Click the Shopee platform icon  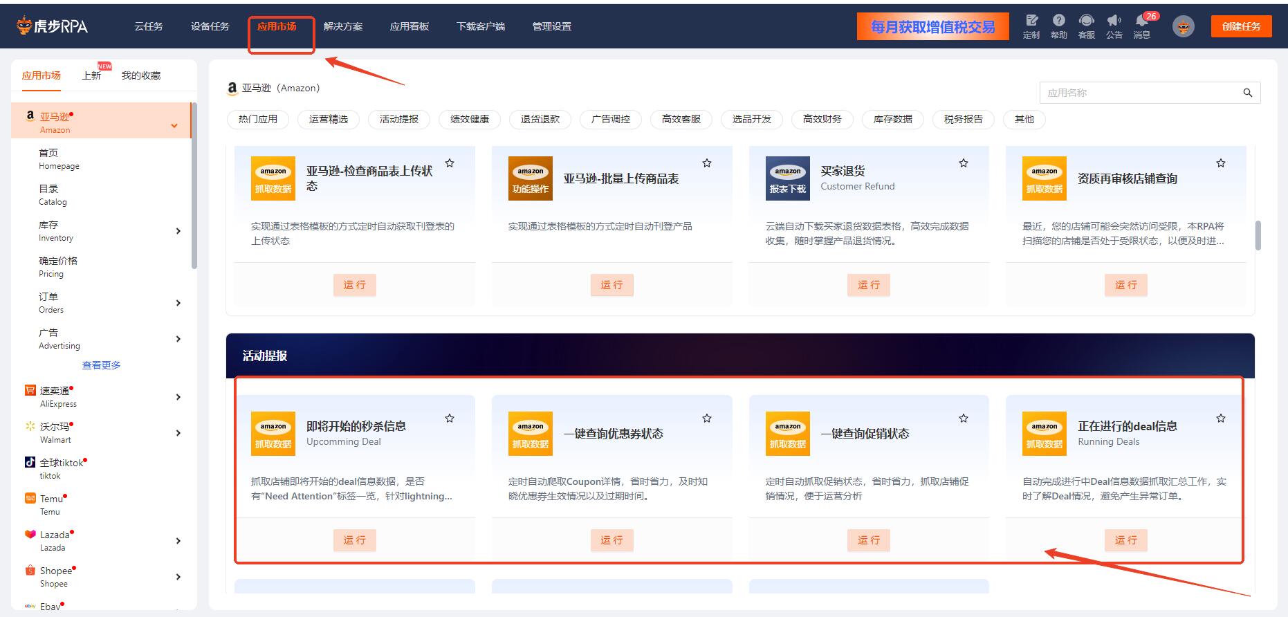point(30,570)
